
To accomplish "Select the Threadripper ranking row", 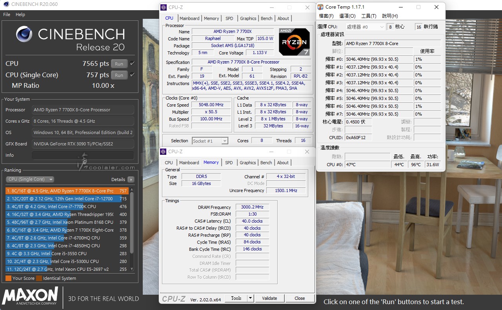I will click(67, 214).
